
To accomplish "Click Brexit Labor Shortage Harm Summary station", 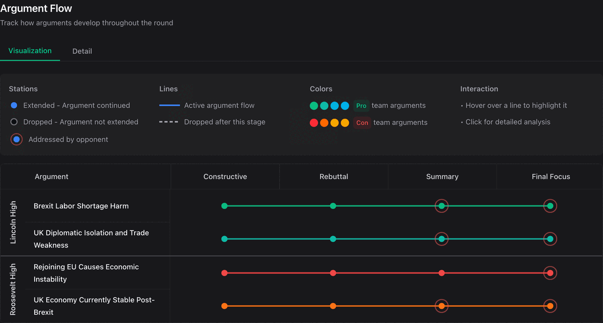I will click(x=441, y=206).
